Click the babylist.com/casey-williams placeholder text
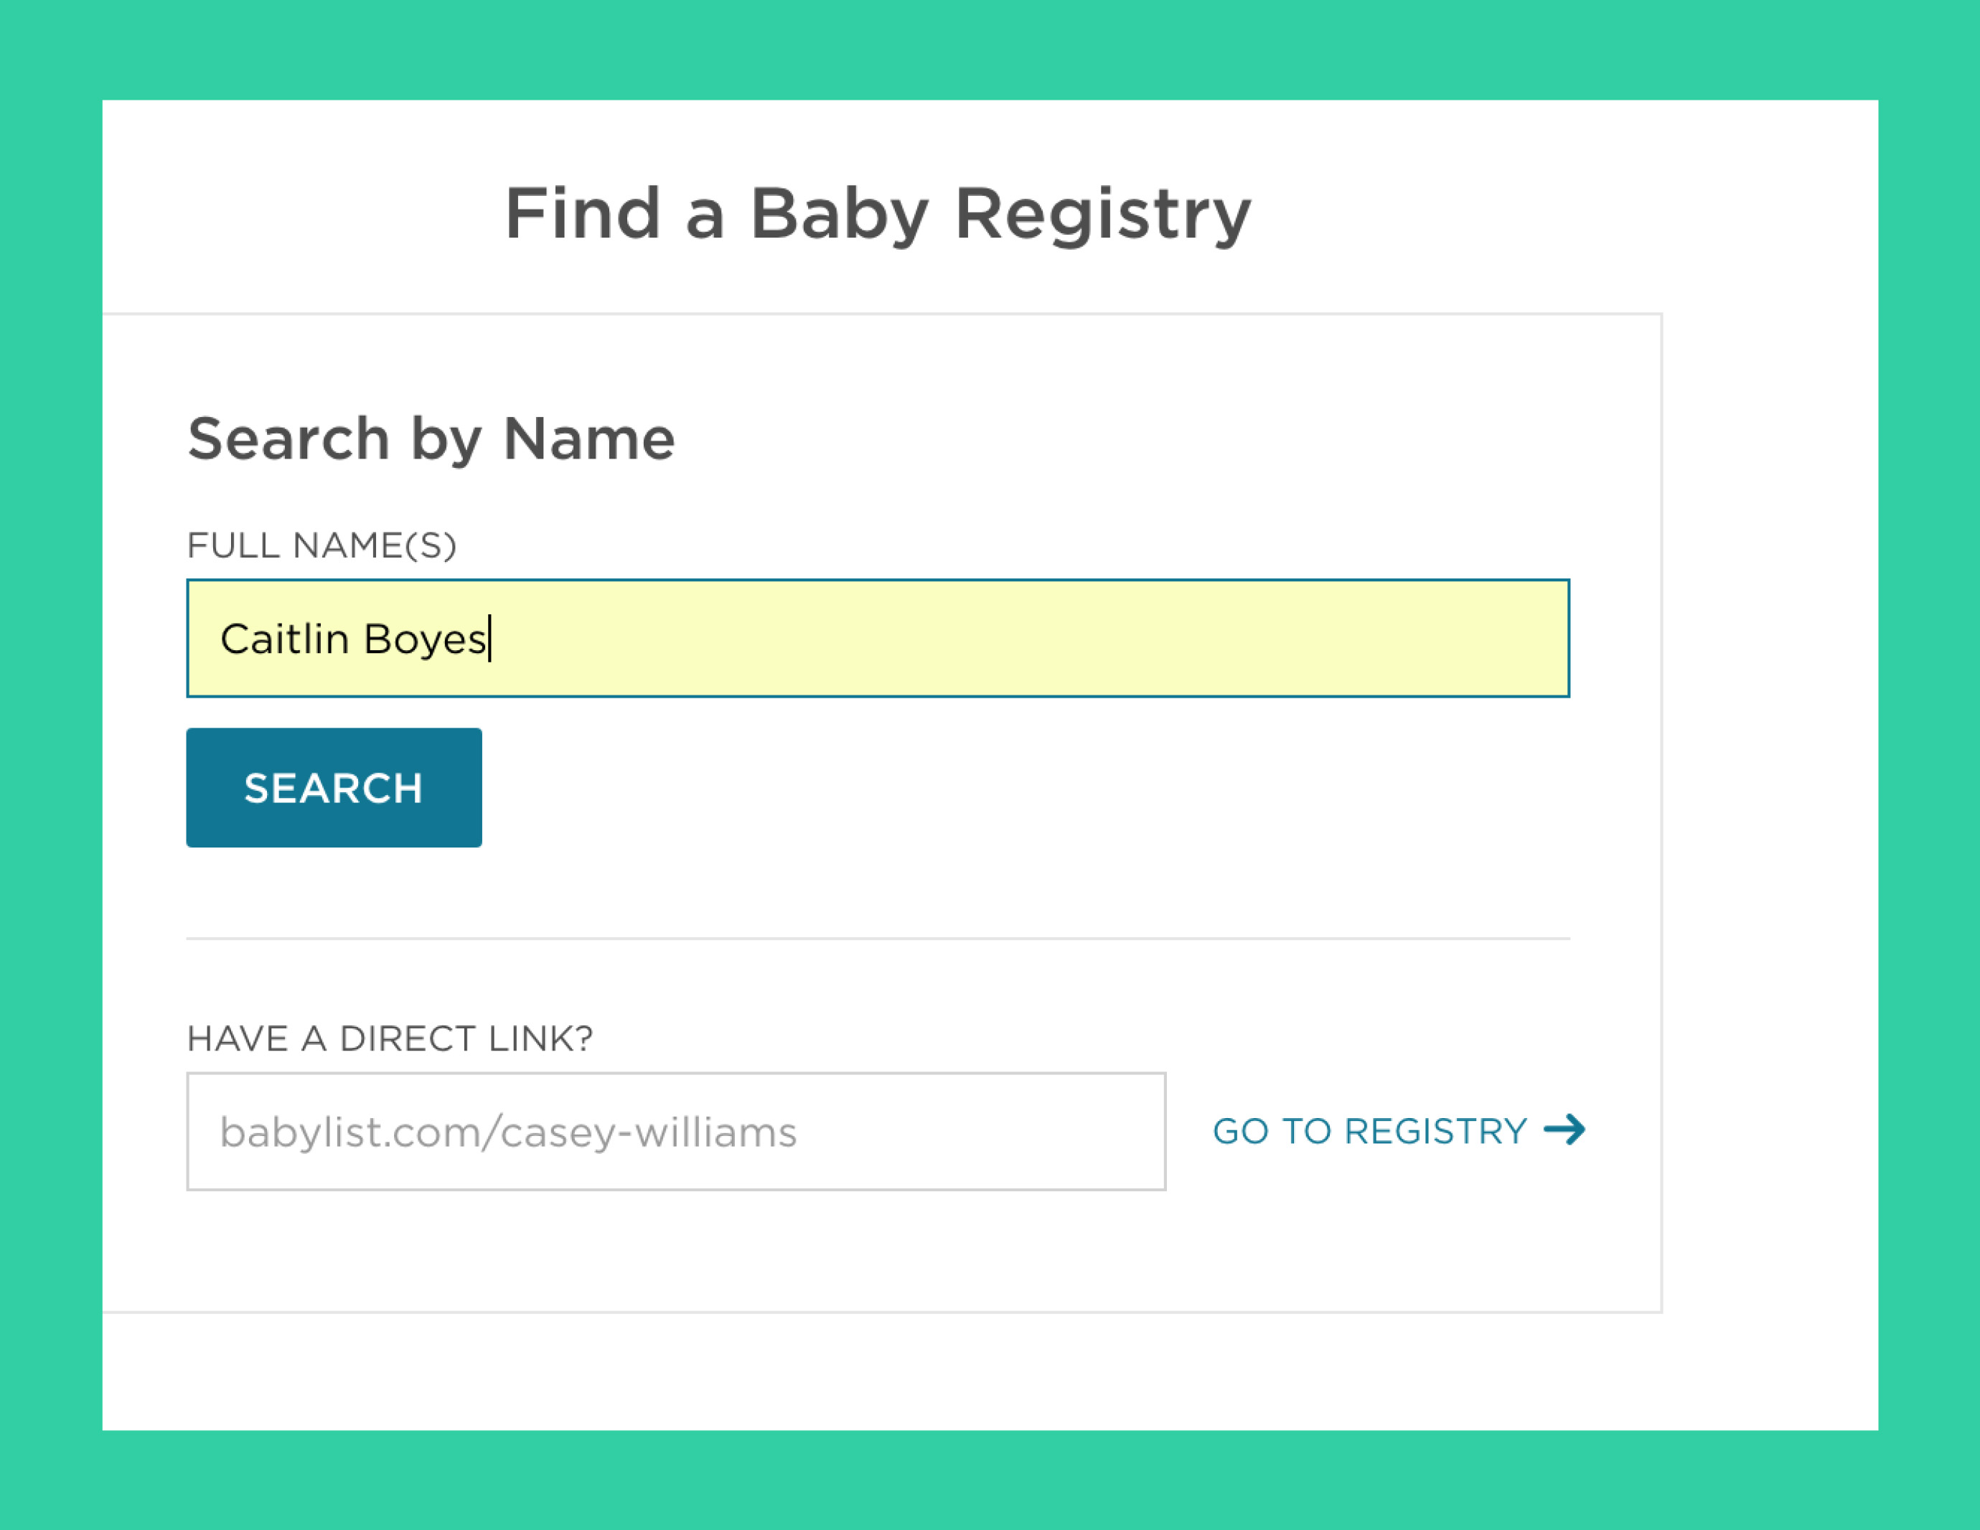Image resolution: width=1980 pixels, height=1530 pixels. (x=507, y=1133)
